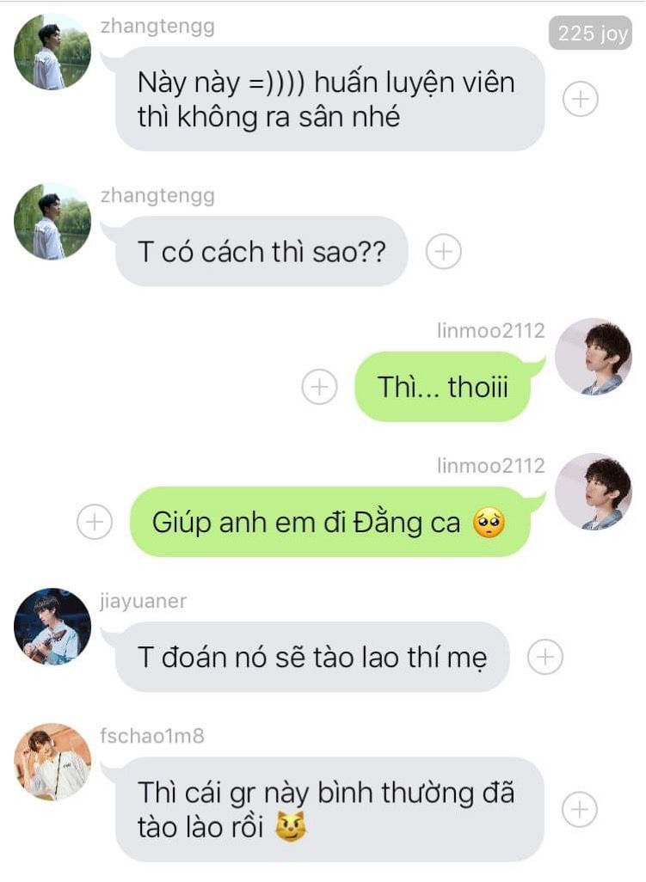Select the 'T có cách thì sao??' bubble
646x882 pixels.
point(261,251)
